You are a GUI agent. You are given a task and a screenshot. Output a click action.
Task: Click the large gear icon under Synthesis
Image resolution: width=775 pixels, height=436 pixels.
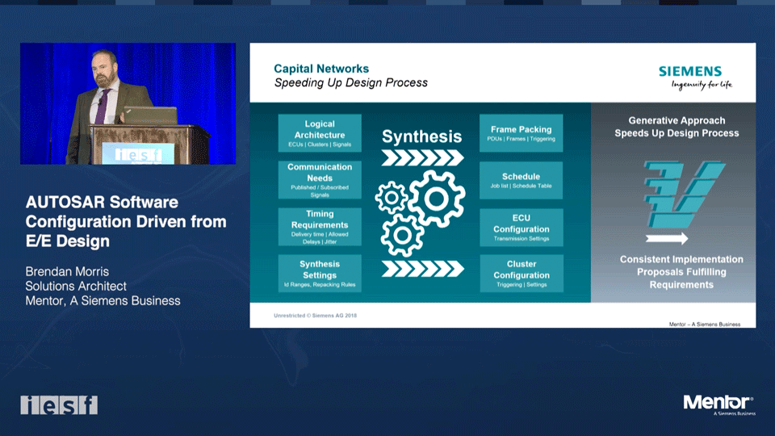[x=437, y=199]
